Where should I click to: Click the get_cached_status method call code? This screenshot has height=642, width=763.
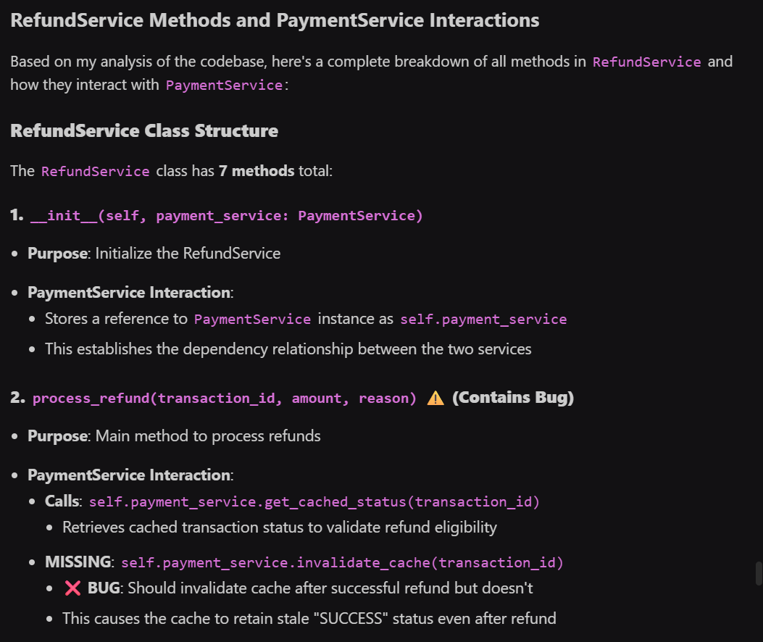pos(317,501)
